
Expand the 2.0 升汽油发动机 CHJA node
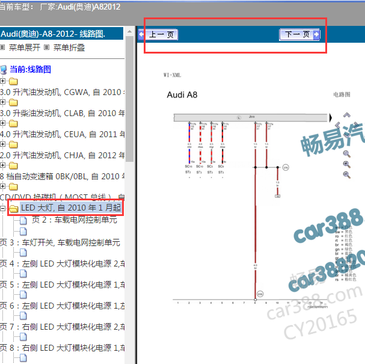(x=2, y=144)
